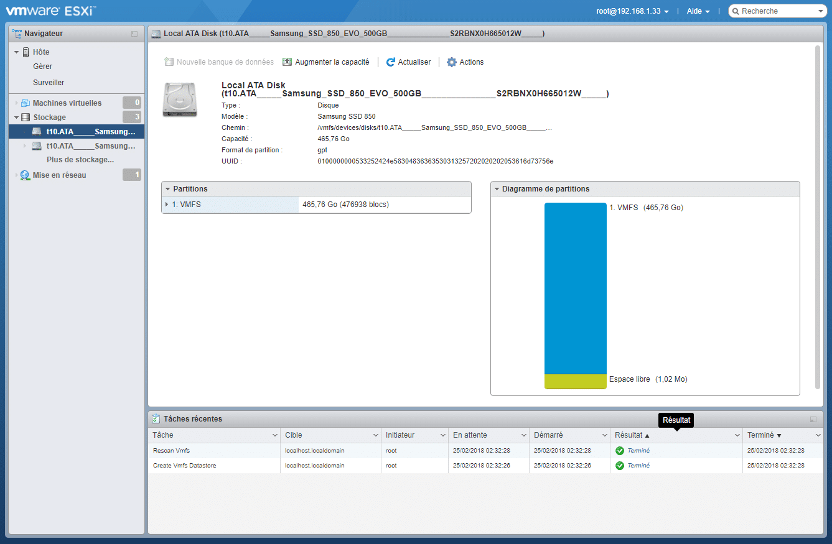Viewport: 832px width, 544px height.
Task: Open the root@192.168.1.33 user dropdown
Action: coord(632,11)
